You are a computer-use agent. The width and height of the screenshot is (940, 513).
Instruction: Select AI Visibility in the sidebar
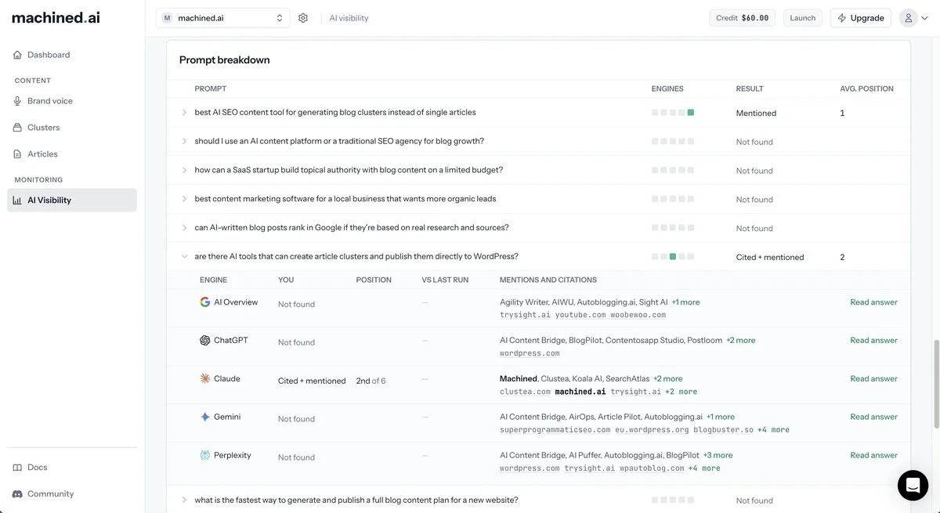click(x=72, y=201)
